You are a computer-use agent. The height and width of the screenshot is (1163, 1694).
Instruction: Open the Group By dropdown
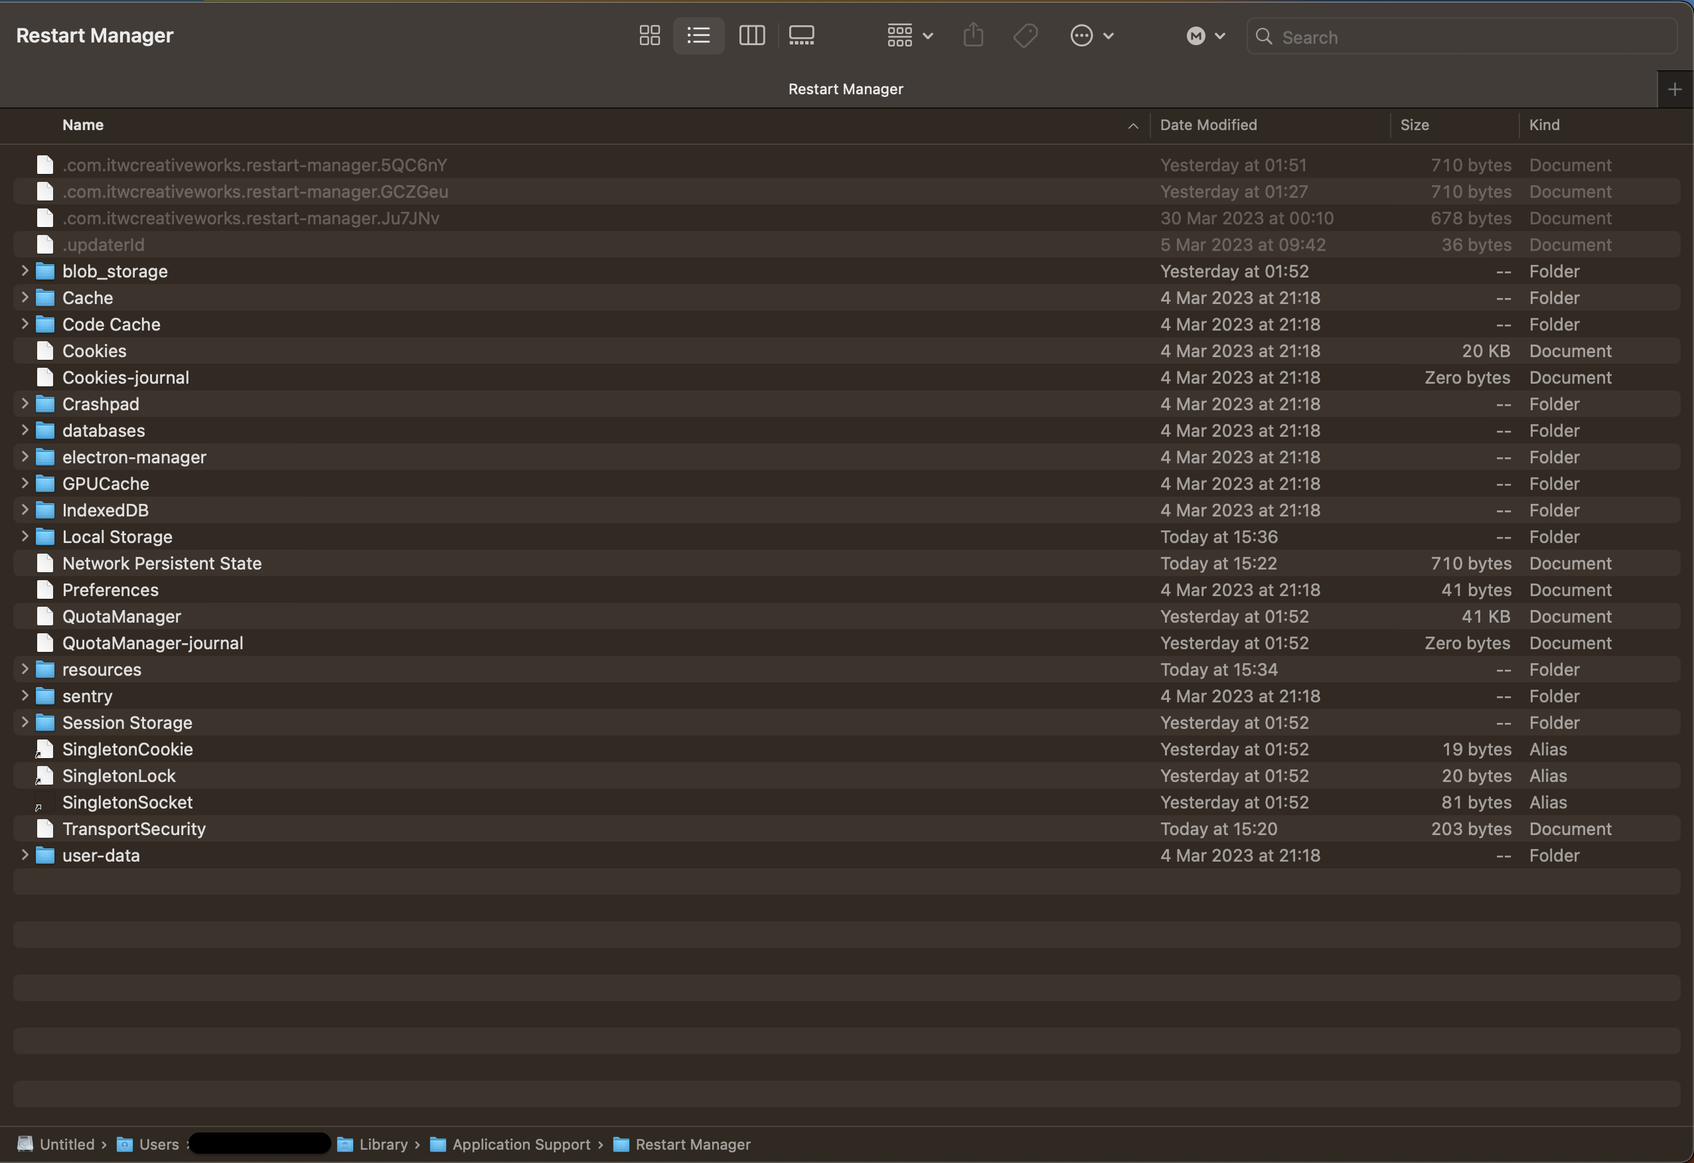(x=909, y=36)
